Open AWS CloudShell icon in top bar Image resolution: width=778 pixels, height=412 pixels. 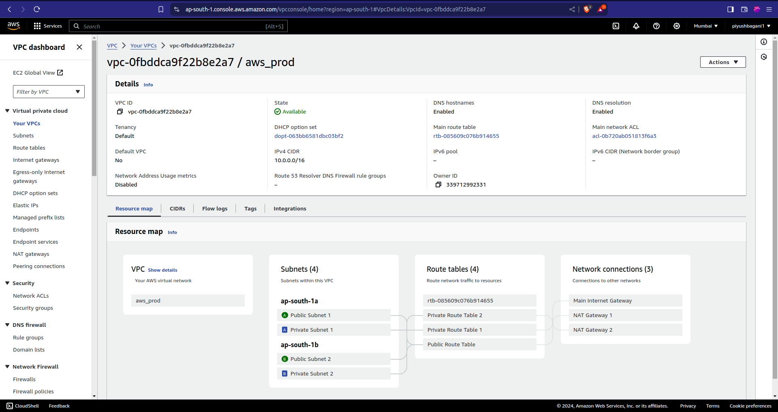(616, 26)
